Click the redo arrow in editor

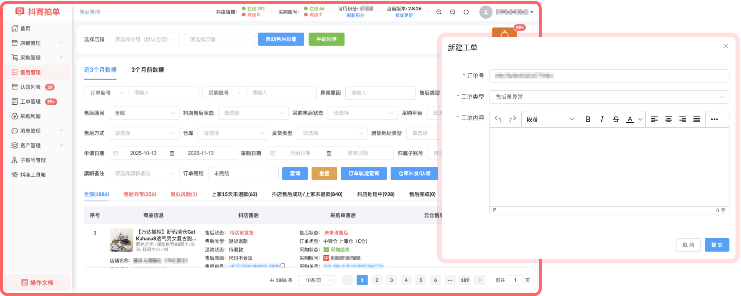click(x=512, y=119)
